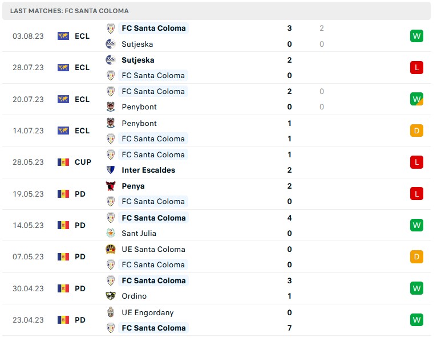Click the UE Engordany team crest

111,312
